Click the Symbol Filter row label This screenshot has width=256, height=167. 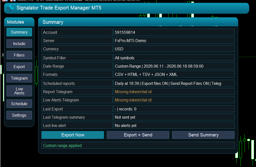coord(77,58)
